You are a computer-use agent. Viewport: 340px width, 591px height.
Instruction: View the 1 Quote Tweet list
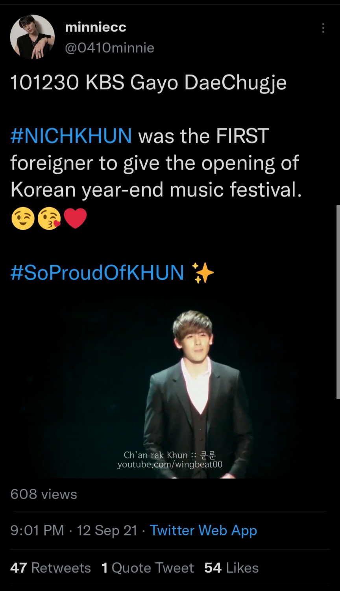[148, 568]
